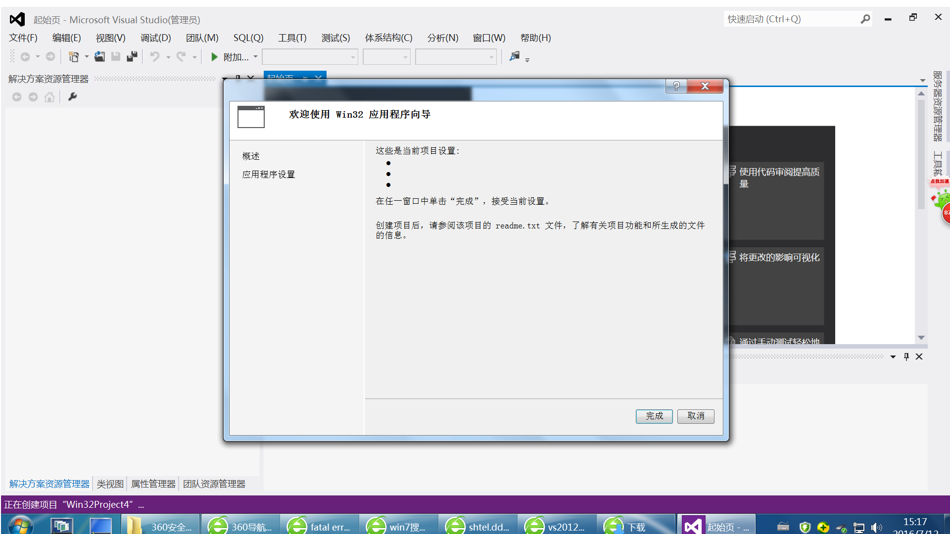The height and width of the screenshot is (534, 950).
Task: Close the bottom output panel
Action: pyautogui.click(x=919, y=357)
